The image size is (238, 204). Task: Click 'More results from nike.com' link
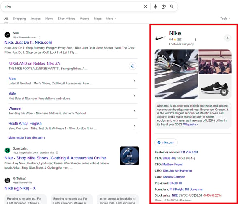pos(27,138)
